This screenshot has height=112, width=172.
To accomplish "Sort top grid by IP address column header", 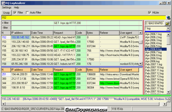I will click(x=21, y=33).
